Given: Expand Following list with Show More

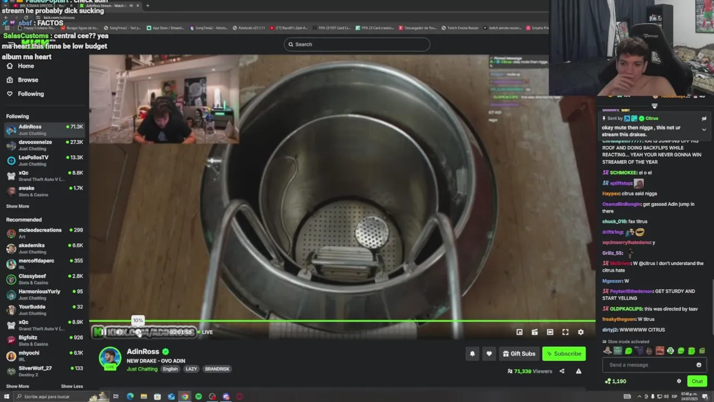Looking at the screenshot, I should (17, 206).
